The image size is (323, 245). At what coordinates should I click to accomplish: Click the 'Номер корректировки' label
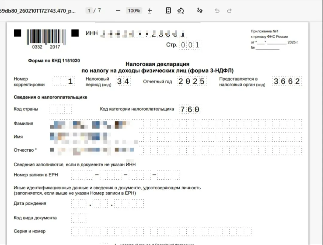29,82
